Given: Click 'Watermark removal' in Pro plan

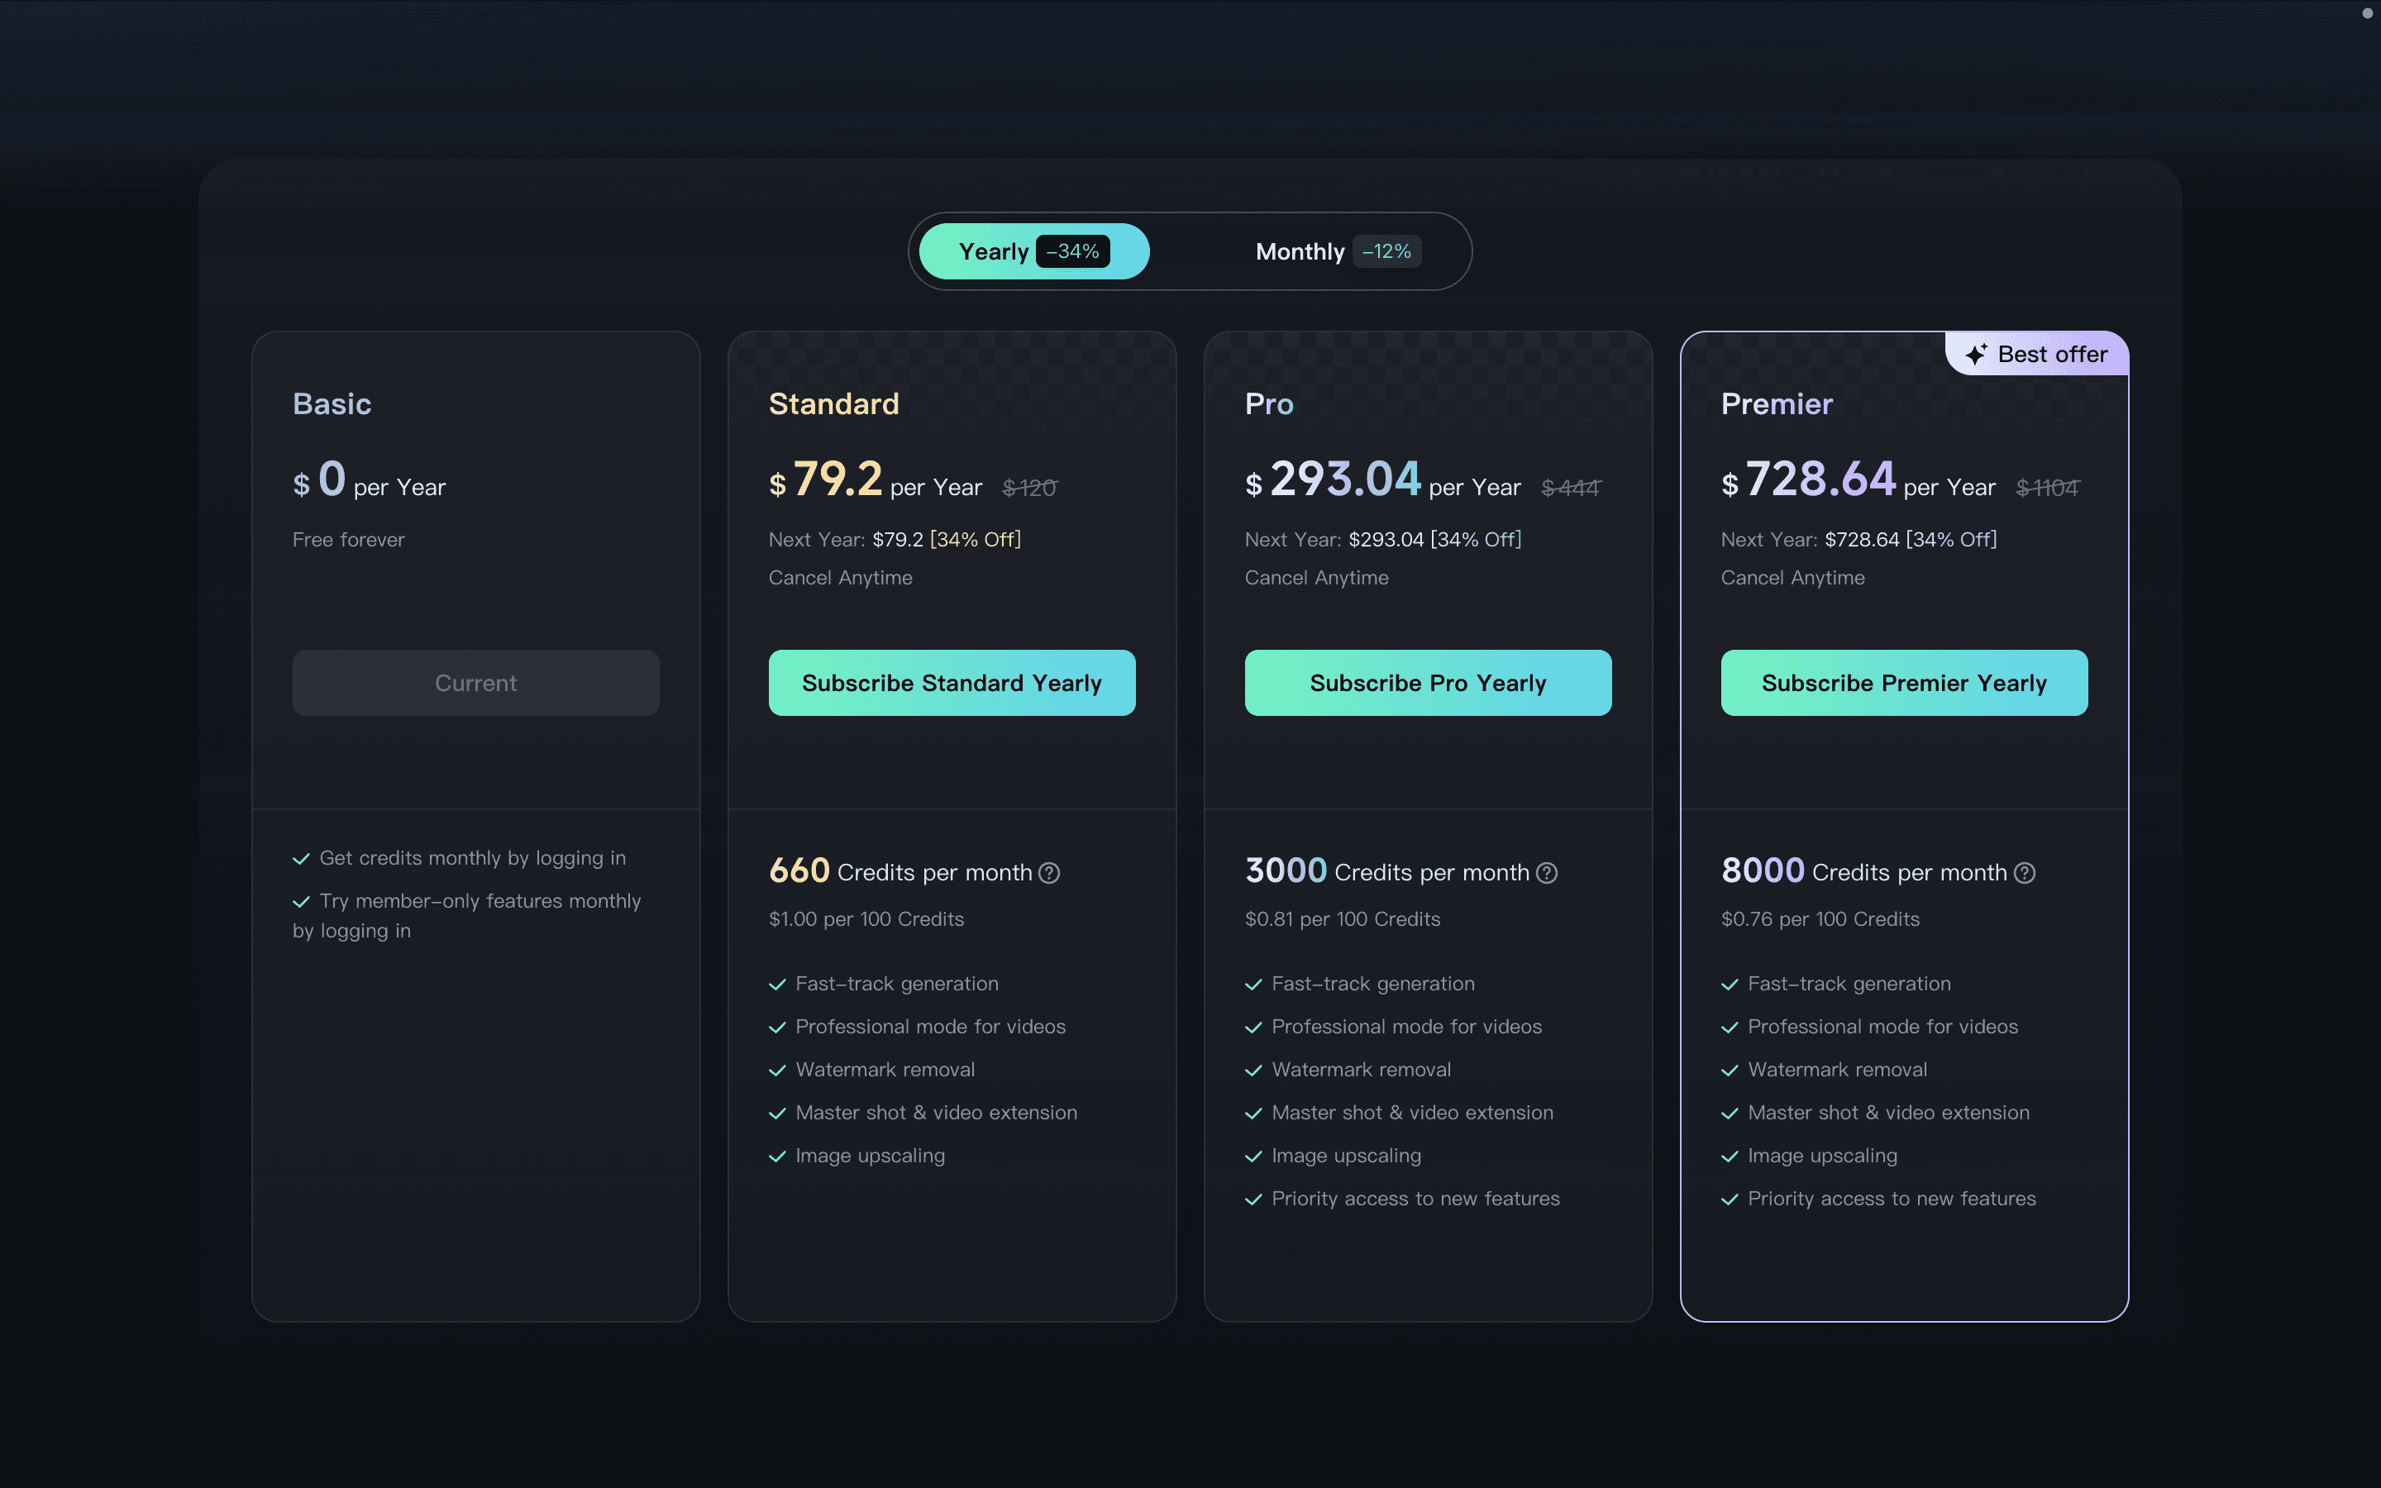Looking at the screenshot, I should [1348, 1070].
